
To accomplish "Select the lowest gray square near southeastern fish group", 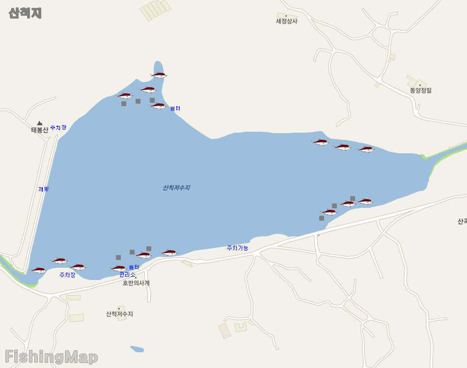I will 322,218.
